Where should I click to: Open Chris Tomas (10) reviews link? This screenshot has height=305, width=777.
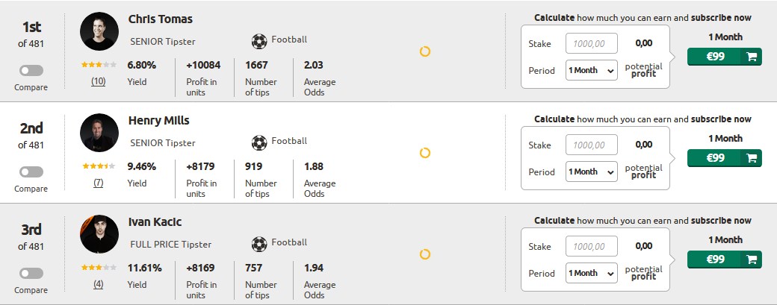click(x=98, y=81)
